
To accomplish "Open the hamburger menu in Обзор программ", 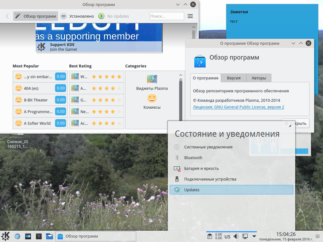I will (x=190, y=16).
